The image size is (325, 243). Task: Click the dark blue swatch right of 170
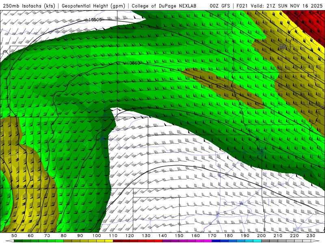click(216, 241)
